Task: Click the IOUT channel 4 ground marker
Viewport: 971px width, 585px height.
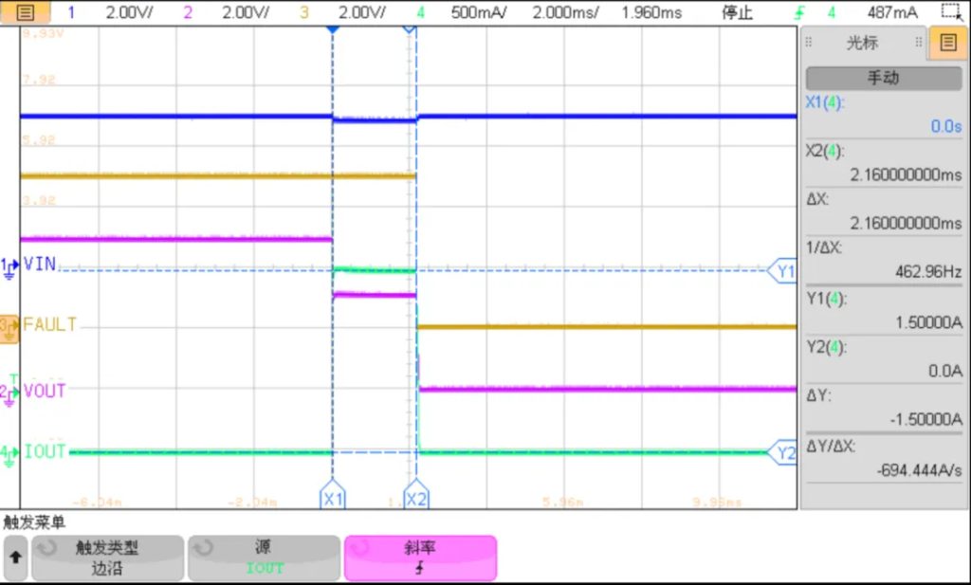Action: pos(9,453)
